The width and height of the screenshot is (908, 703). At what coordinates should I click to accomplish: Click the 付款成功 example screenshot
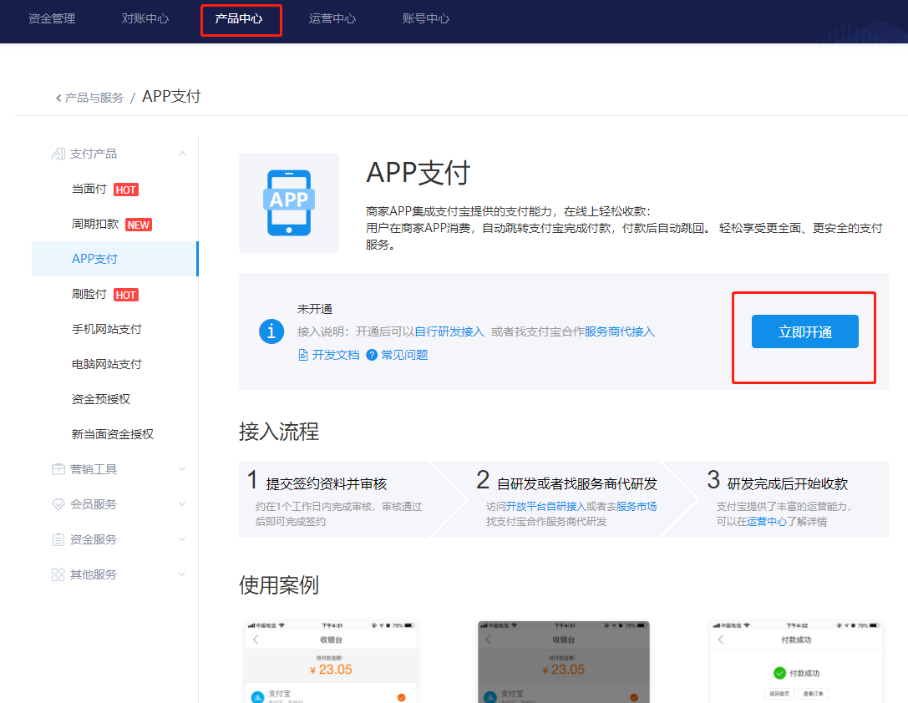[796, 662]
